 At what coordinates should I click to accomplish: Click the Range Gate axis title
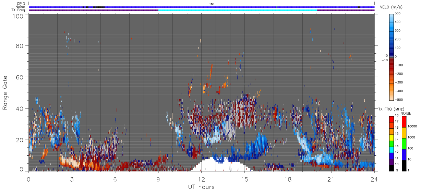(5, 93)
